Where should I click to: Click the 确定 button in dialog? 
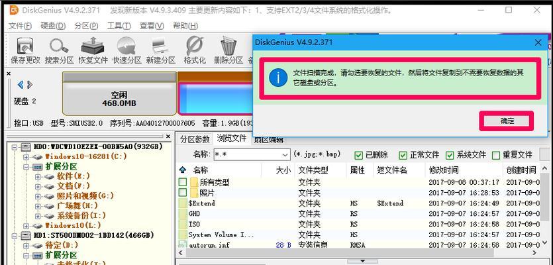click(507, 121)
